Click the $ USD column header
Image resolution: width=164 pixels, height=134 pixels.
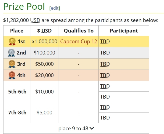[44, 31]
